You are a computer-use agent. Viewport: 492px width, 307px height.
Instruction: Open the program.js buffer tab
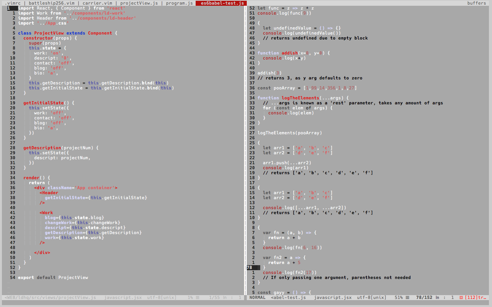coord(180,3)
